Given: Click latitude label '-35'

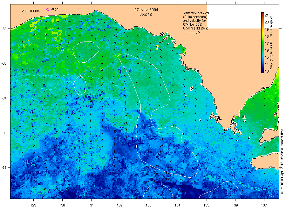Looking at the screenshot, I should pos(3,133).
